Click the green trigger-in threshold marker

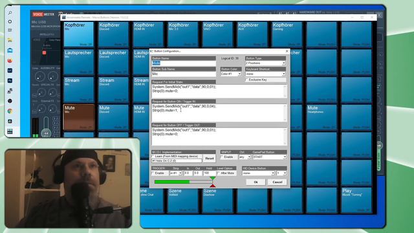[x=213, y=179]
